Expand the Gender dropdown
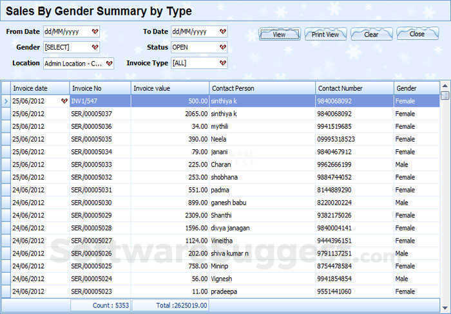Screen dimensions: 451x314 (x=95, y=48)
